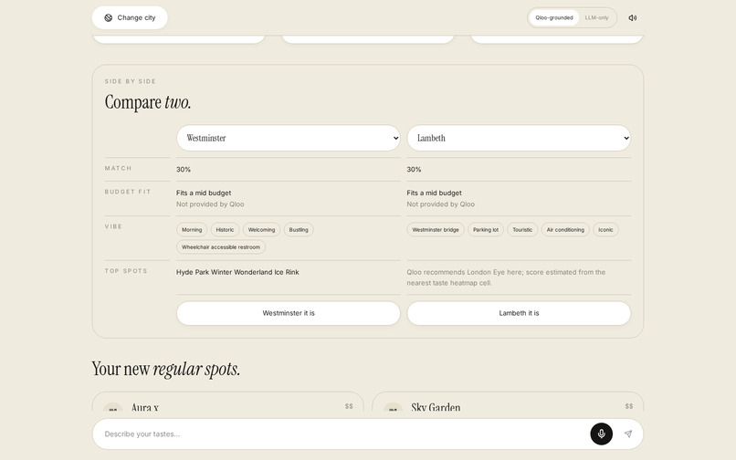
Task: Click the Qloo recommends London Eye note
Action: [506, 277]
